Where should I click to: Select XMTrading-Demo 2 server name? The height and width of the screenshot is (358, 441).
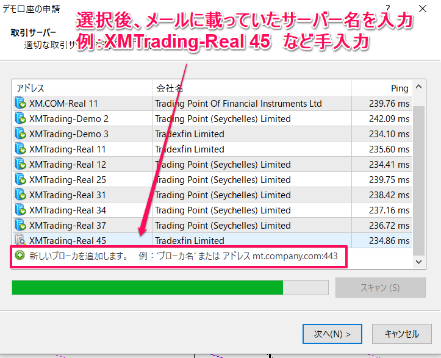[69, 119]
